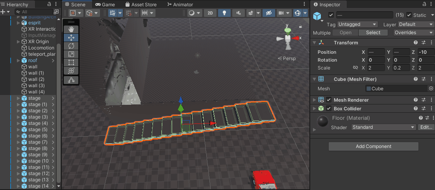Toggle scene lighting bulb icon
This screenshot has width=435, height=190.
click(224, 13)
